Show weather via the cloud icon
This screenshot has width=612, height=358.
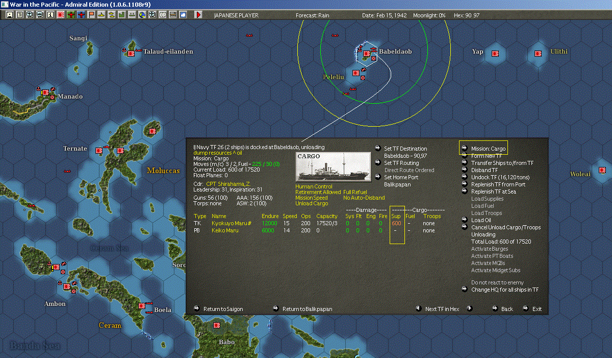coord(183,15)
